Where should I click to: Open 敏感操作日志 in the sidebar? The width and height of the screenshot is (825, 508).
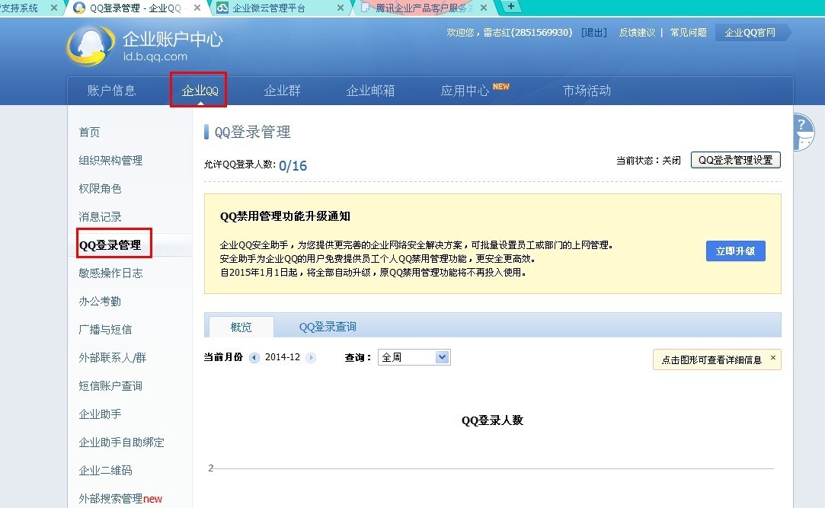(110, 273)
